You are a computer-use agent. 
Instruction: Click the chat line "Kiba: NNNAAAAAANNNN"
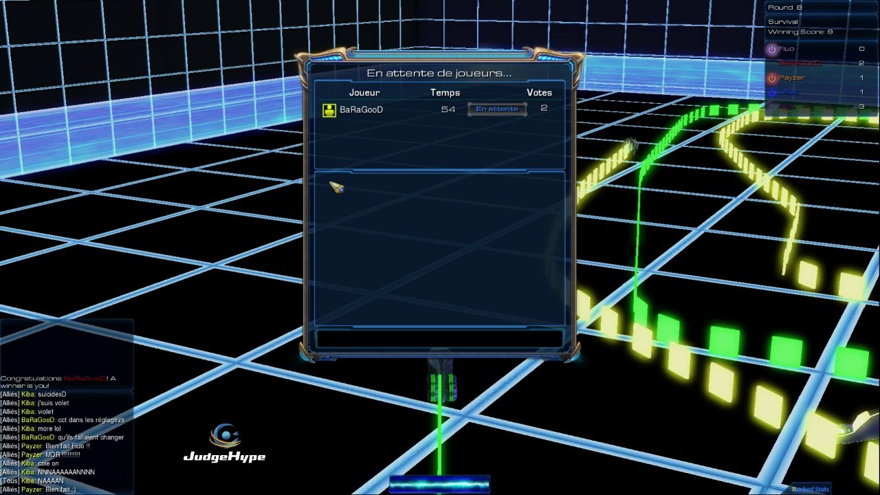[47, 472]
